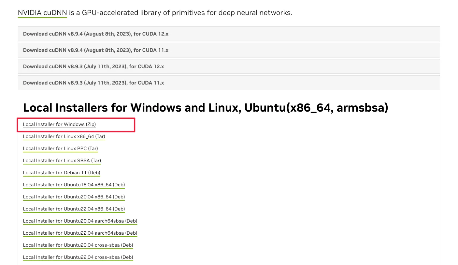The width and height of the screenshot is (458, 265).
Task: Open Ubuntu20.04 cross-sbsa Deb installer link
Action: [x=78, y=245]
